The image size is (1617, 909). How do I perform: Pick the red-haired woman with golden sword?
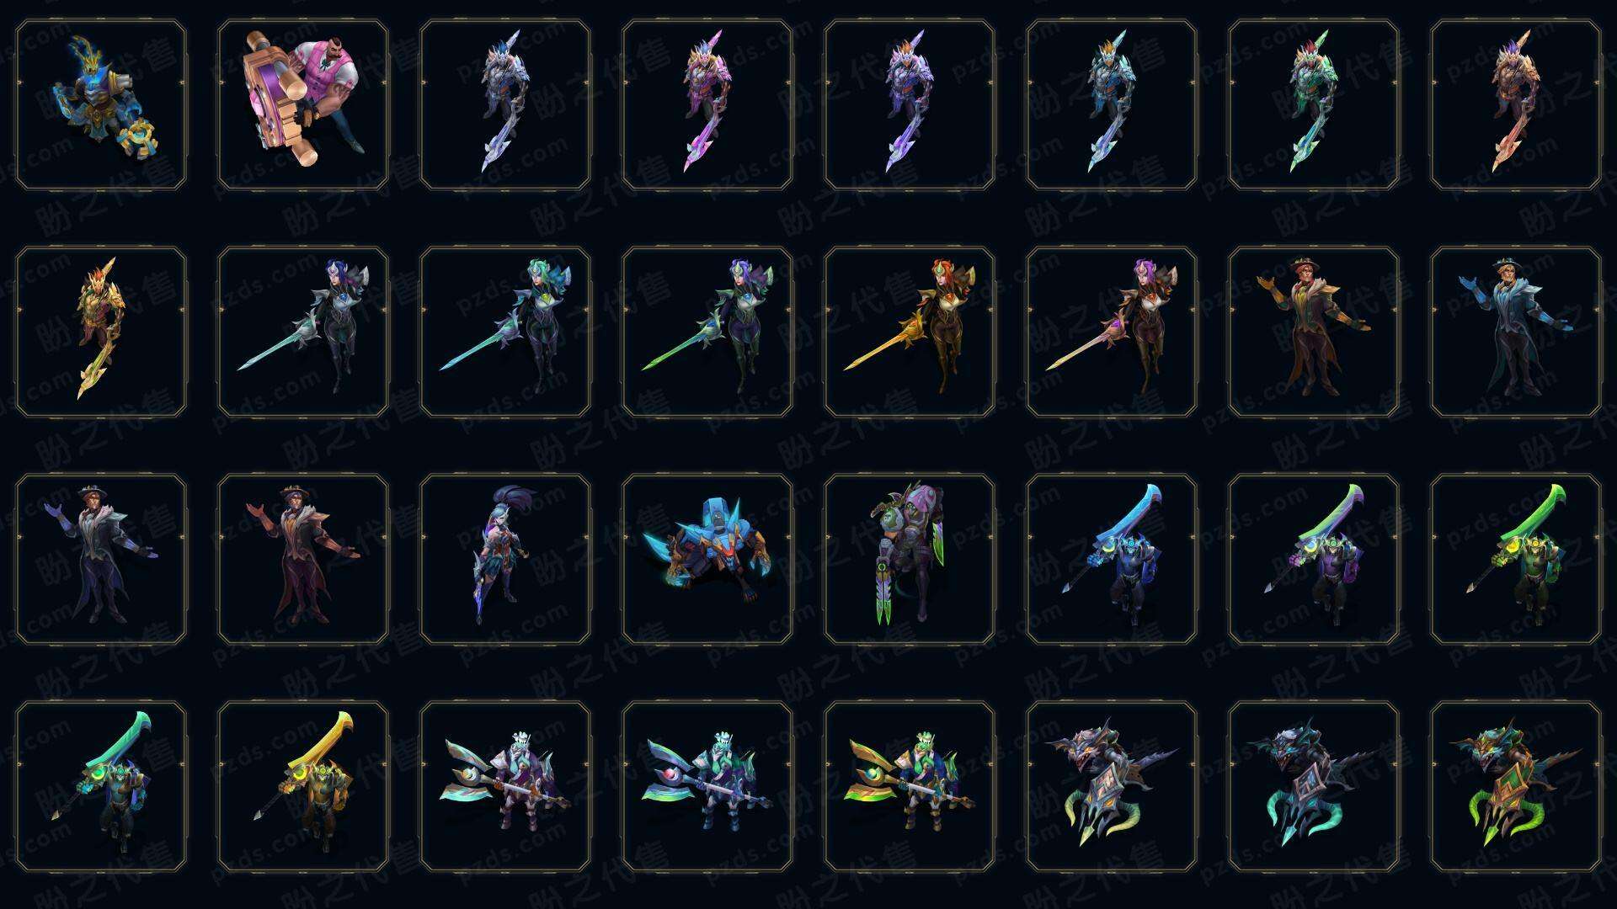910,332
